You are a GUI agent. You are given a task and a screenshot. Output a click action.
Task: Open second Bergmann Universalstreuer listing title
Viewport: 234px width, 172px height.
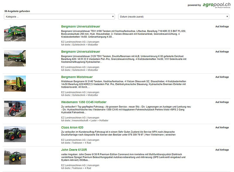80,52
